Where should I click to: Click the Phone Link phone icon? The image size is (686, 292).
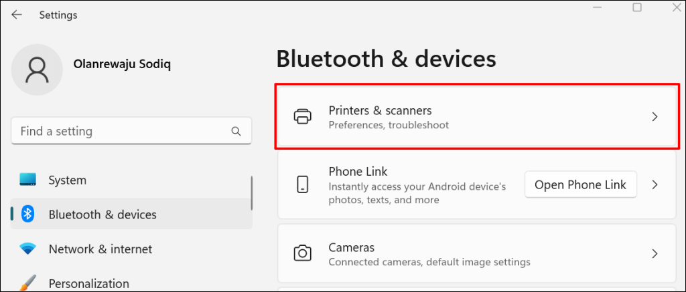(x=303, y=184)
